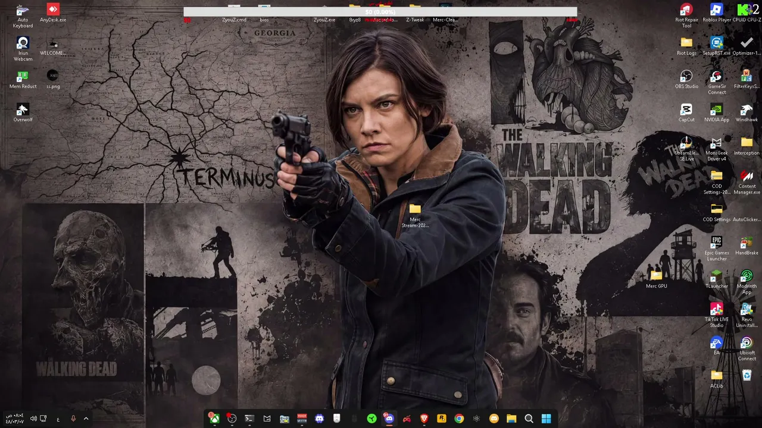Open the COD Settings folder
The height and width of the screenshot is (428, 762).
[717, 213]
